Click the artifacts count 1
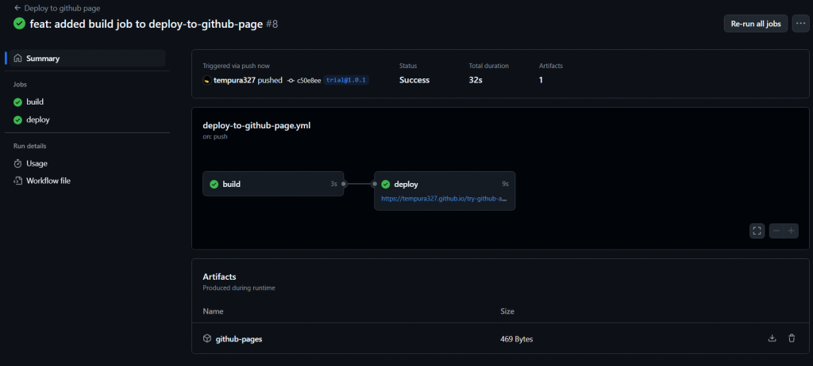Image resolution: width=813 pixels, height=366 pixels. 541,80
